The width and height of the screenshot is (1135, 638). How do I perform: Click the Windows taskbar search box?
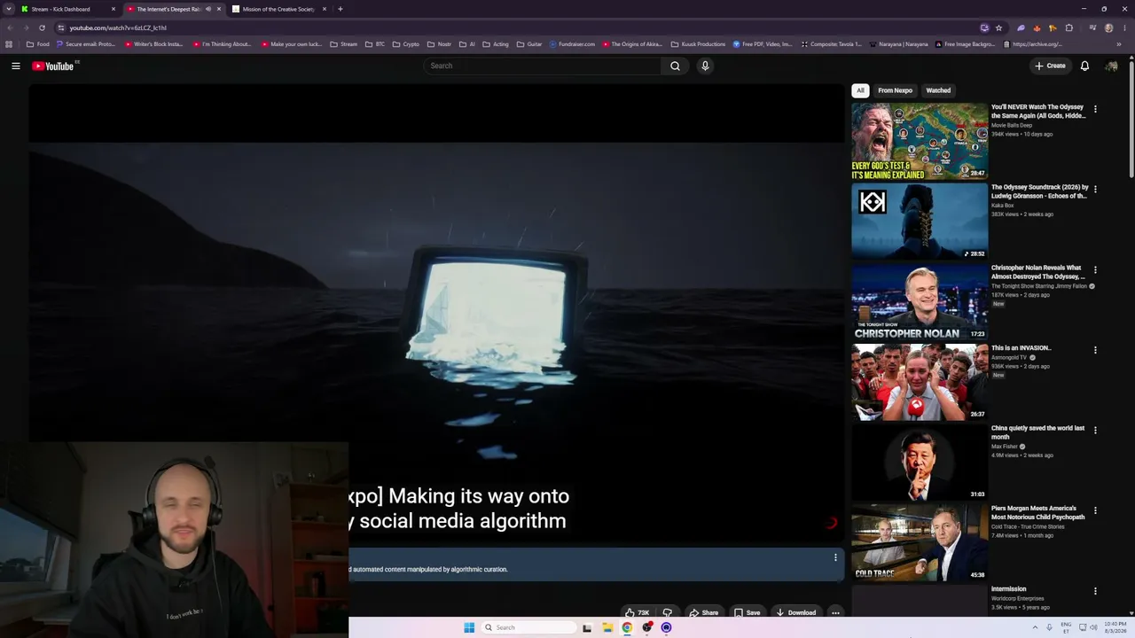(529, 627)
